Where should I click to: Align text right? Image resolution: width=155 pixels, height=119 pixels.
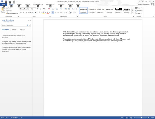coord(58,12)
